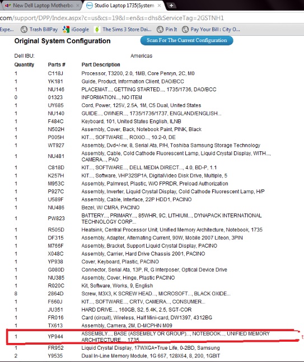
Task: Click the Trash BillPay globe icon
Action: point(24,29)
